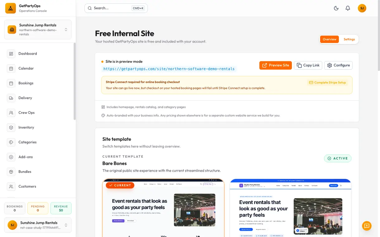The height and width of the screenshot is (237, 380).
Task: Click the Calendar sidebar icon
Action: [x=11, y=68]
